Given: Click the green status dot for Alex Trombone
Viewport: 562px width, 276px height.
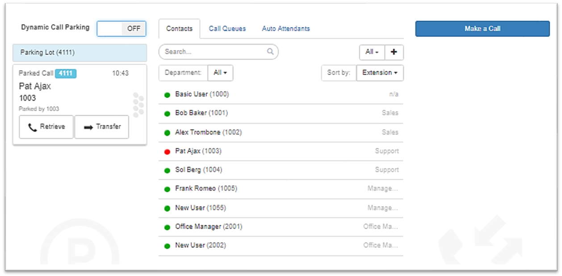Looking at the screenshot, I should point(168,133).
